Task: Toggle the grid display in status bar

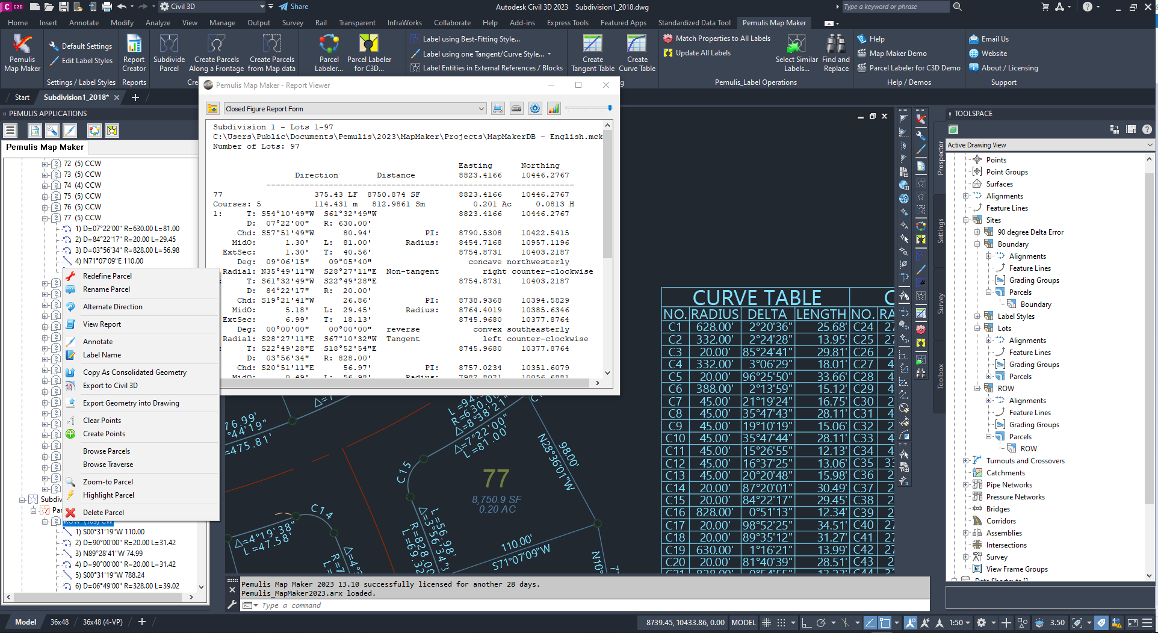Action: point(766,623)
